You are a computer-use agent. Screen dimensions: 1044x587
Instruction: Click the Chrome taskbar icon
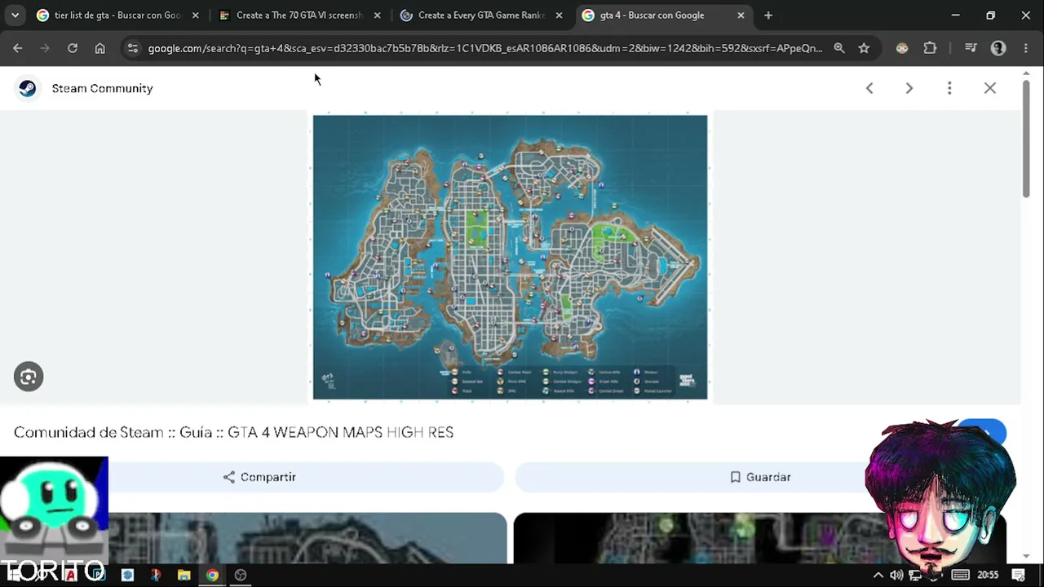(x=212, y=575)
